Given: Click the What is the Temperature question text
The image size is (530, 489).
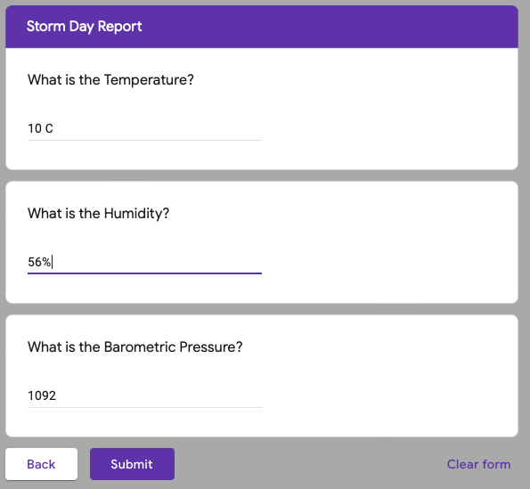Looking at the screenshot, I should pyautogui.click(x=110, y=80).
